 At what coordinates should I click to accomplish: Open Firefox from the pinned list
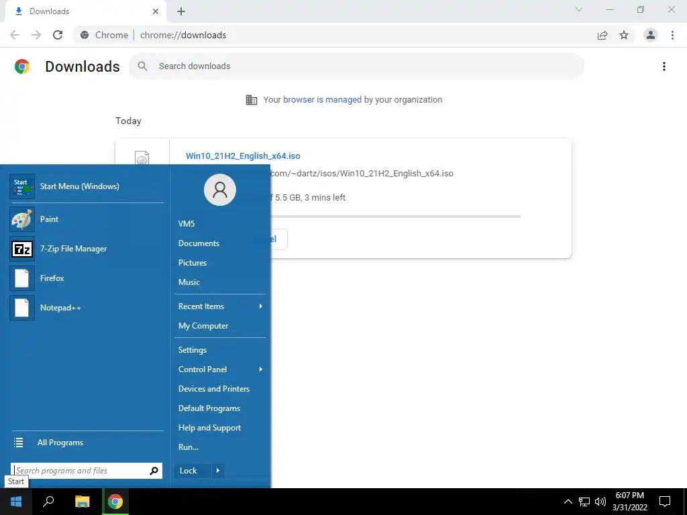click(x=87, y=278)
